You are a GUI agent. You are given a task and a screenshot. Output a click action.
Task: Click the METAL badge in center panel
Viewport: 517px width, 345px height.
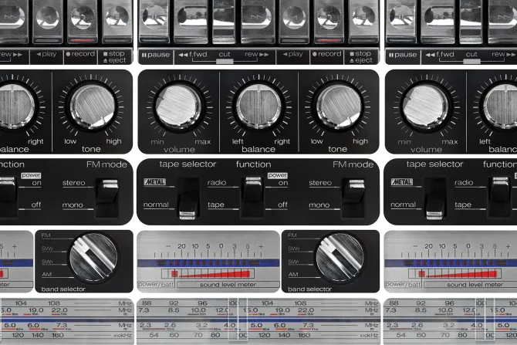[x=155, y=182]
